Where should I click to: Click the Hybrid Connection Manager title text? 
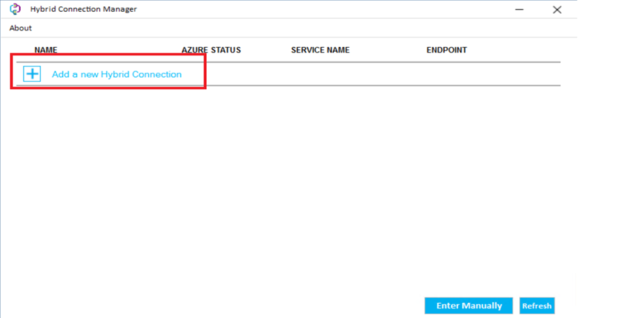coord(83,9)
